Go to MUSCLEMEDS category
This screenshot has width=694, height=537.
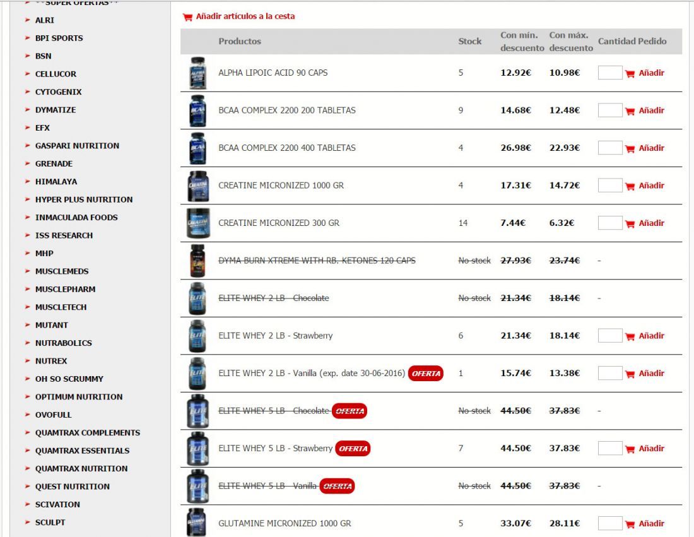pos(62,271)
